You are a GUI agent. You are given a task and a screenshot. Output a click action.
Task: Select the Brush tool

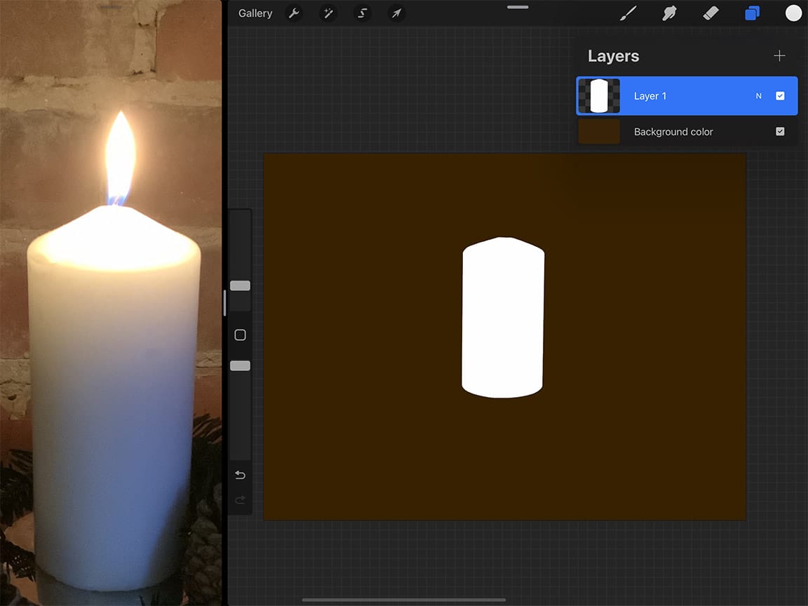[x=628, y=13]
